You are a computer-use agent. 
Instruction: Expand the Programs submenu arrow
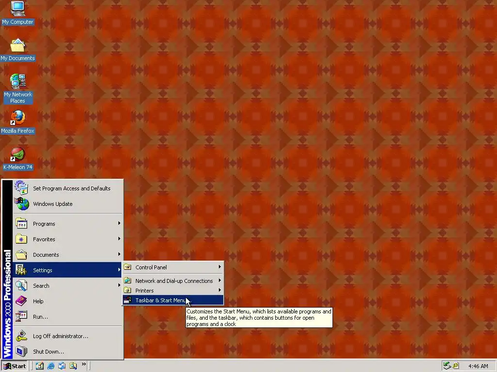point(119,223)
